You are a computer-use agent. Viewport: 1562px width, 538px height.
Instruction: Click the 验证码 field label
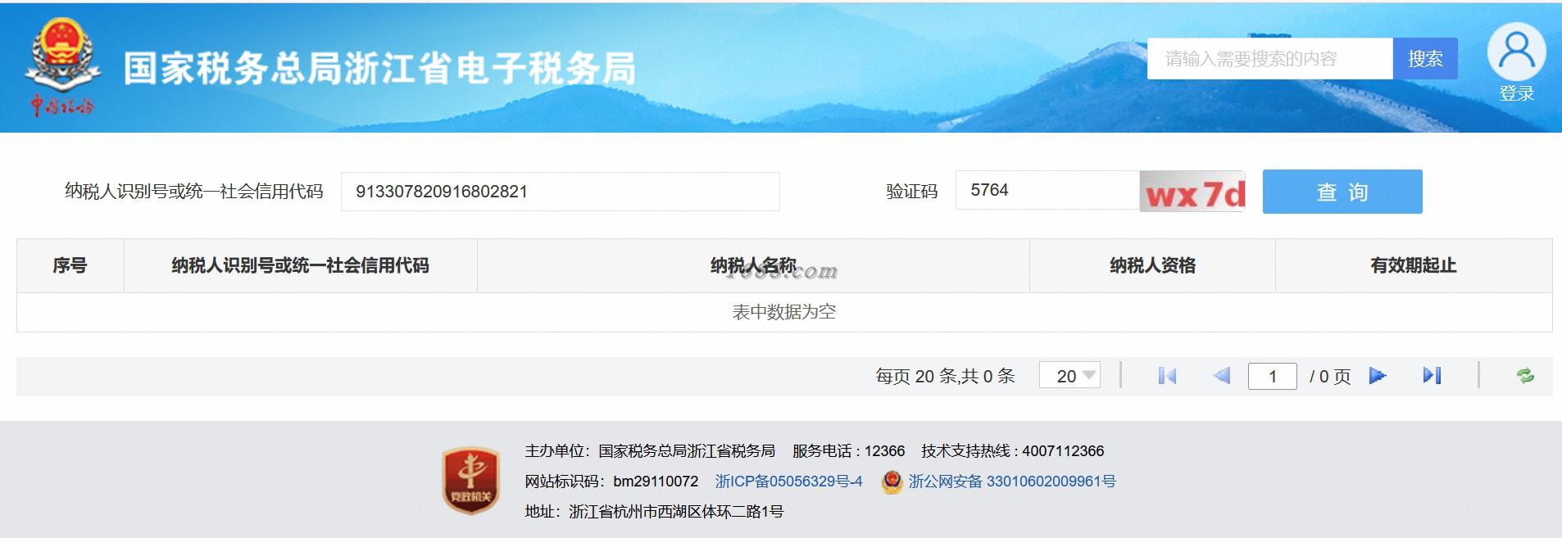tap(911, 192)
